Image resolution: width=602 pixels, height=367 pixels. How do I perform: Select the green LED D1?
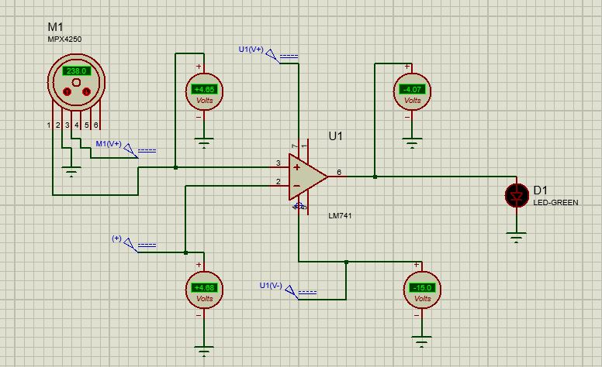click(517, 196)
